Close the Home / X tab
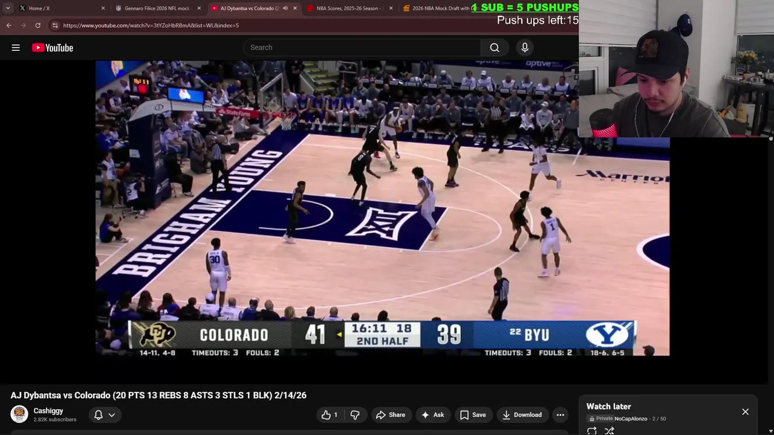774x435 pixels. pyautogui.click(x=103, y=8)
